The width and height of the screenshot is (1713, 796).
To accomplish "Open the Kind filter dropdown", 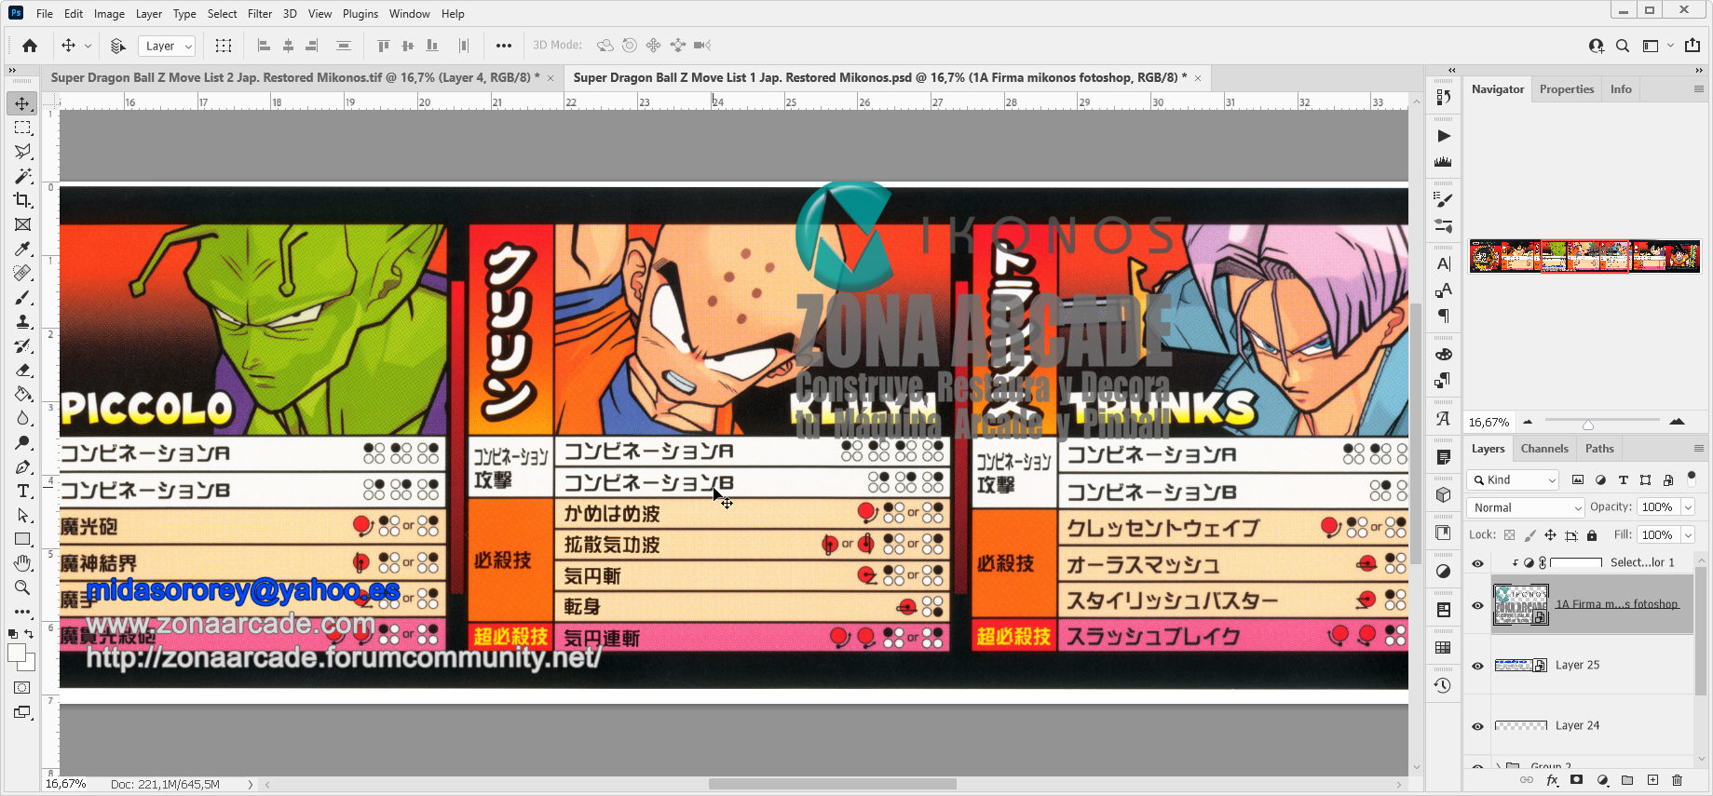I will [1513, 480].
